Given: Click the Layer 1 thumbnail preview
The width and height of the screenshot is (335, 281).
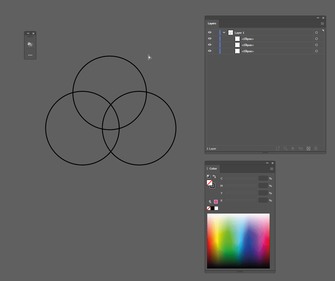Looking at the screenshot, I should [231, 33].
